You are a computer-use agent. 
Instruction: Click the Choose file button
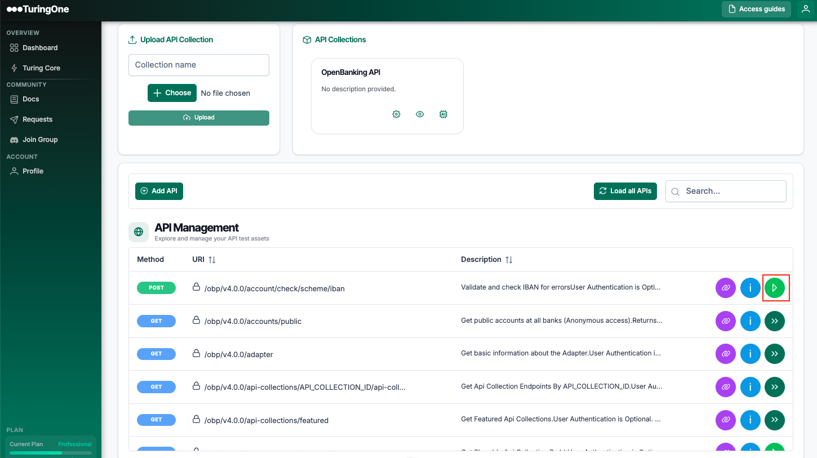tap(172, 93)
